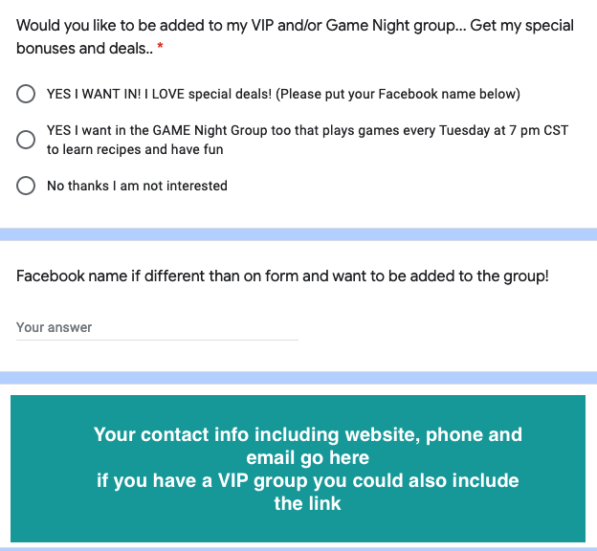Click "if you have a VIP group" banner line
The height and width of the screenshot is (551, 597).
tap(307, 480)
